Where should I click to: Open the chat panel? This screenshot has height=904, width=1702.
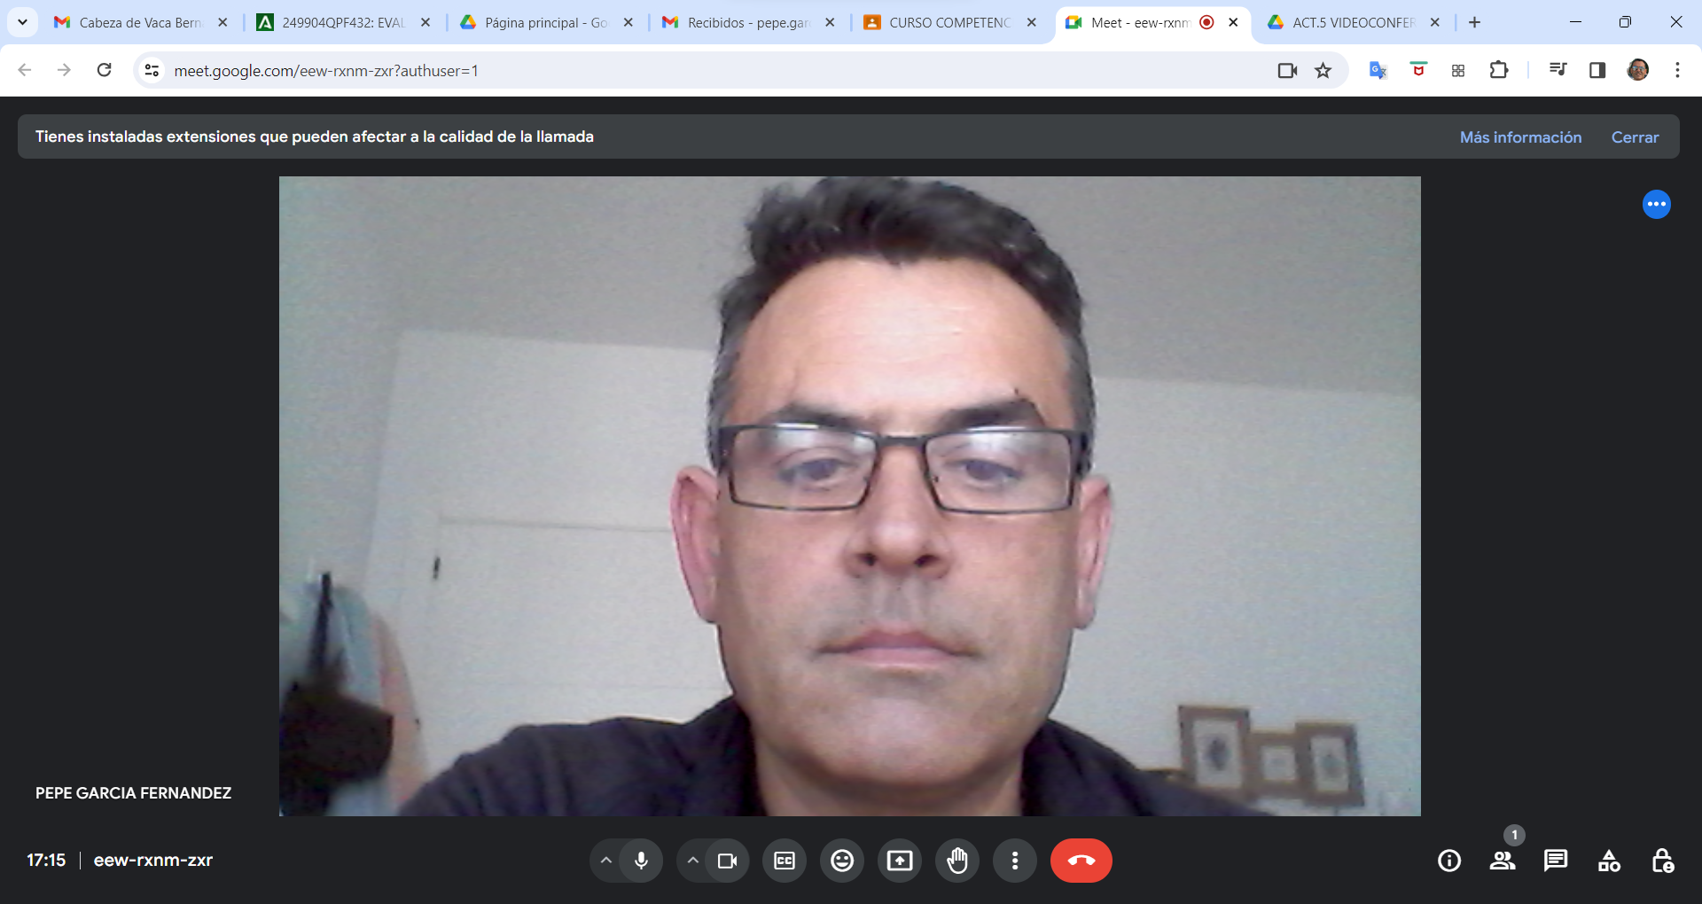coord(1556,861)
